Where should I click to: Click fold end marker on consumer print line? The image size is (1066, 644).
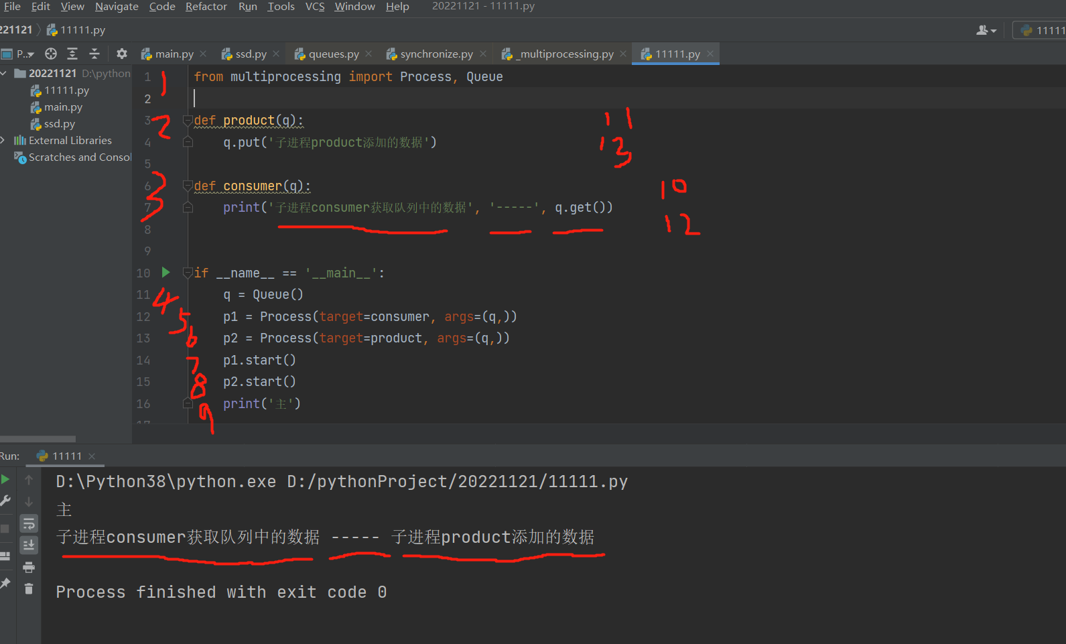click(x=188, y=208)
